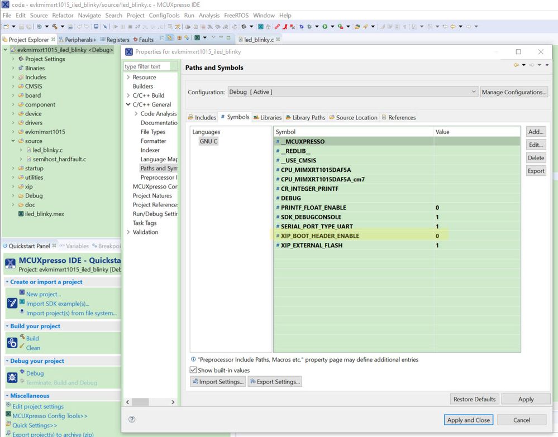
Task: Close the led_blinky.c editor tab
Action: (x=278, y=39)
